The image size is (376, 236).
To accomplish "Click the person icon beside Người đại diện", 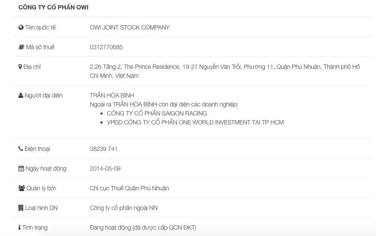I will [21, 95].
